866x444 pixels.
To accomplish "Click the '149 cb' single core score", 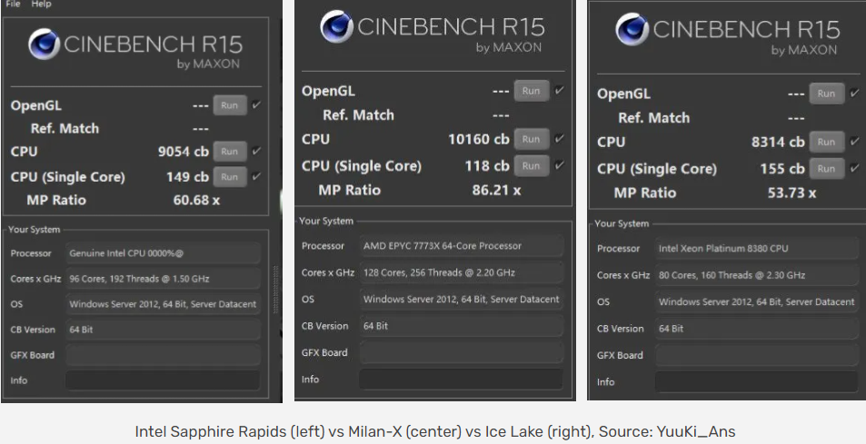I will [x=187, y=176].
